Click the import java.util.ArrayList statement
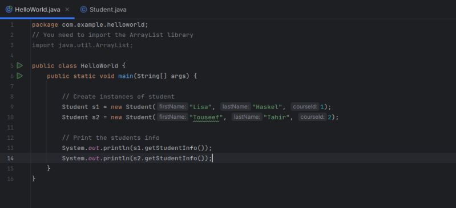Screen dimensions: 456x208 (82, 45)
